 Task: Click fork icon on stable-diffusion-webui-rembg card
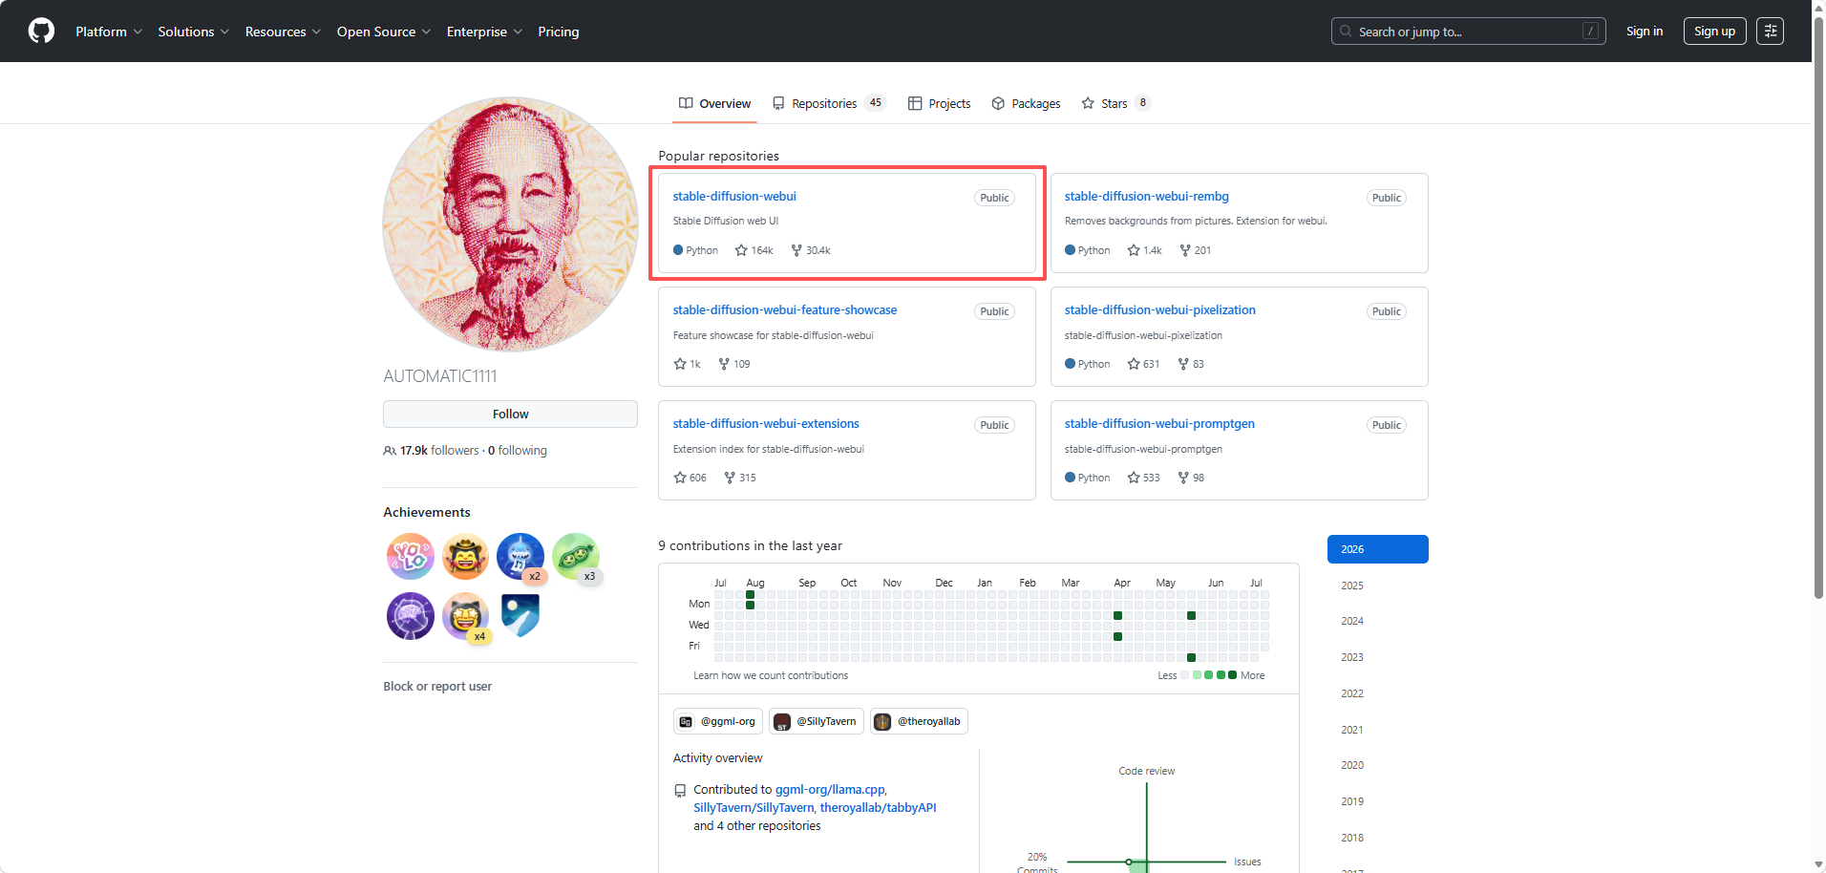1185,250
